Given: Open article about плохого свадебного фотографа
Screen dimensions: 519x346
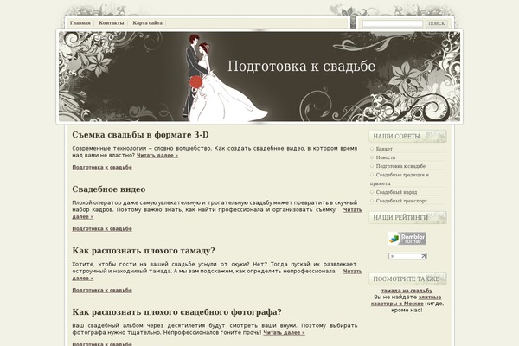Looking at the screenshot, I should (x=176, y=312).
